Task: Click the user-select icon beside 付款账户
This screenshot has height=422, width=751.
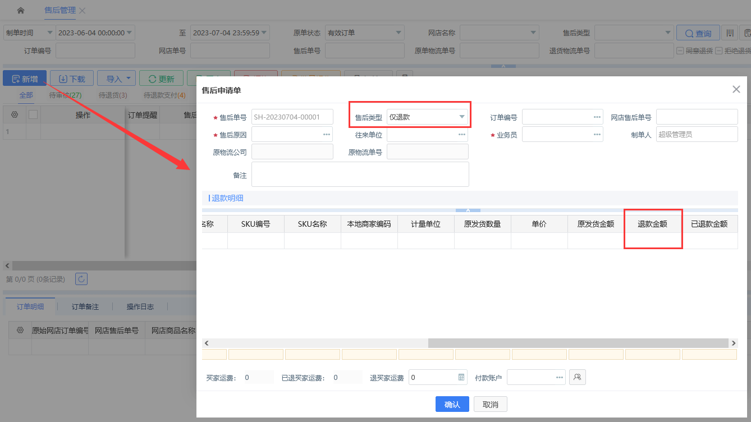Action: coord(578,377)
